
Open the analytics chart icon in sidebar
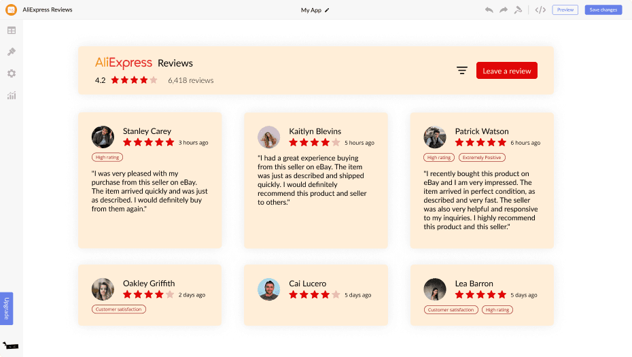pyautogui.click(x=12, y=95)
